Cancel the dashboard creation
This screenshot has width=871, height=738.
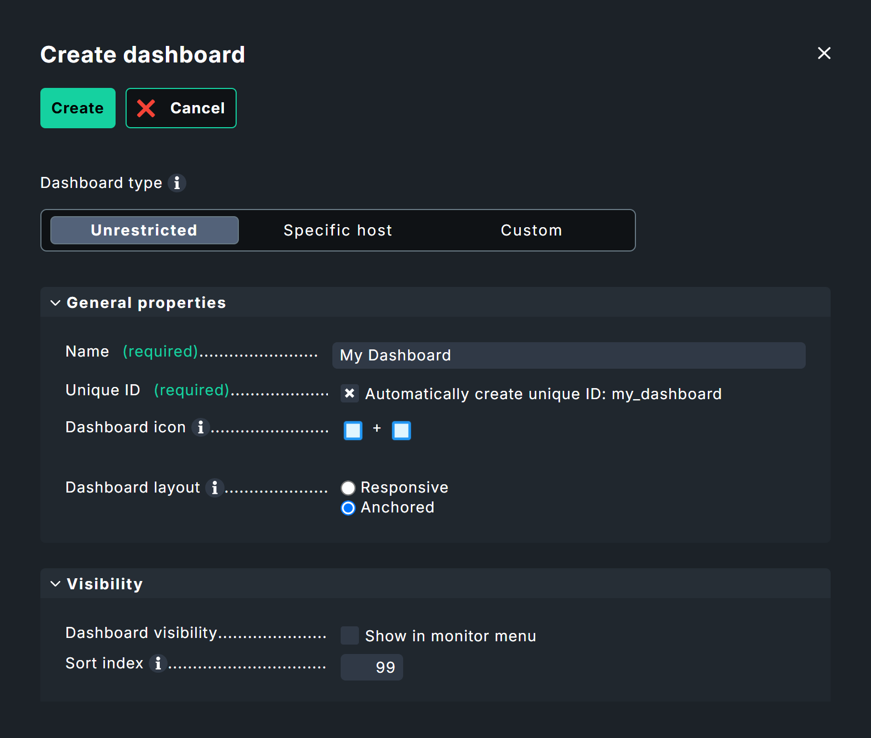tap(181, 108)
